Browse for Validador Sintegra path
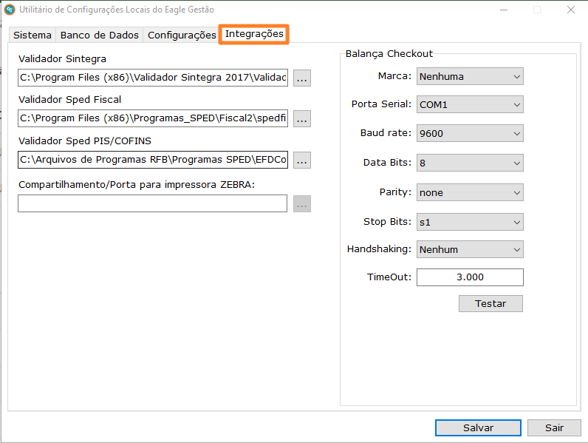The image size is (588, 443). click(302, 78)
